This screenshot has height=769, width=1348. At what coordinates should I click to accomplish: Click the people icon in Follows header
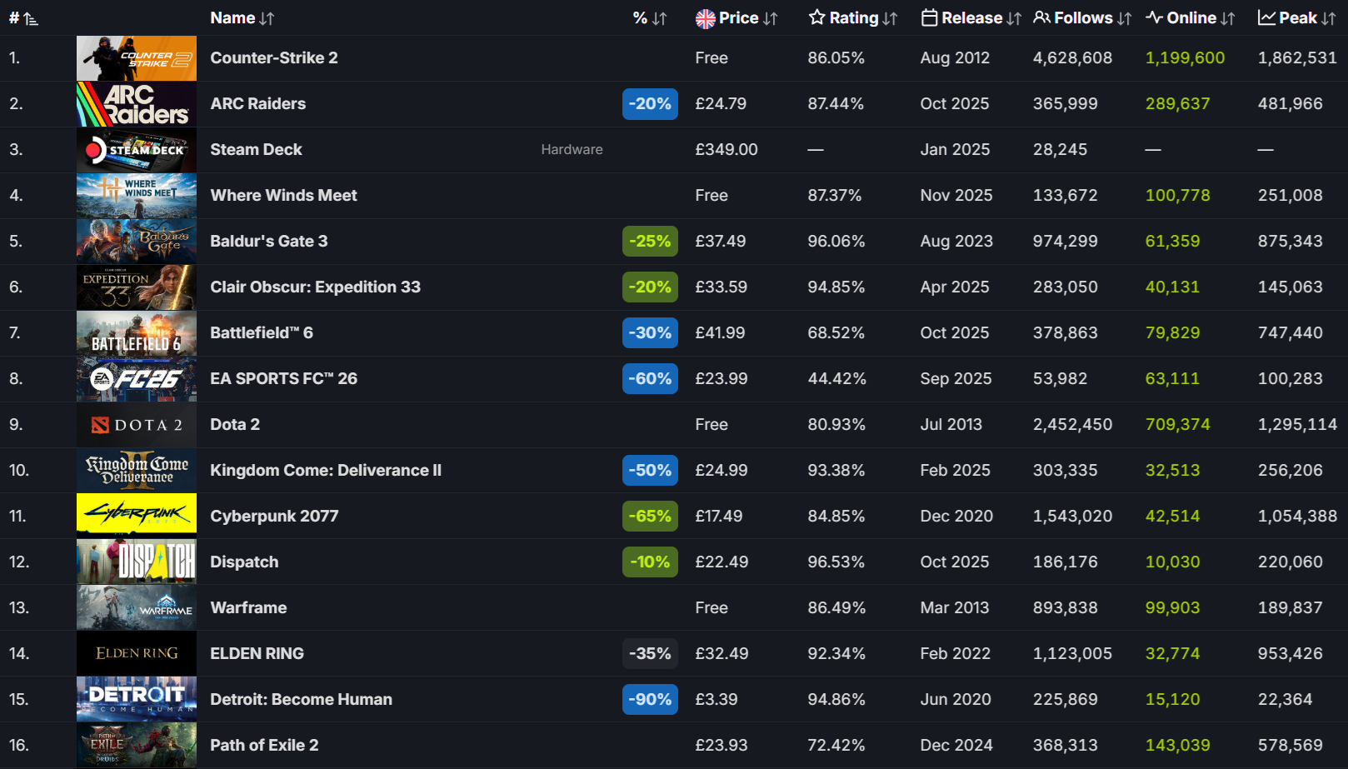click(x=1041, y=17)
